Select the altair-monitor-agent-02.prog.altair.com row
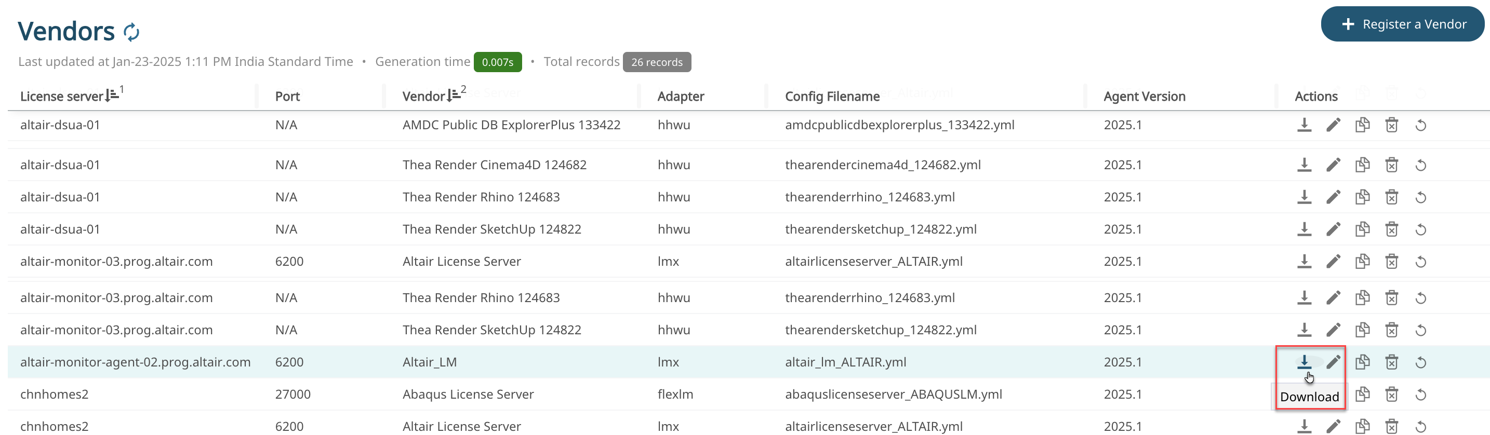Viewport: 1490px width, 435px height. pyautogui.click(x=136, y=362)
